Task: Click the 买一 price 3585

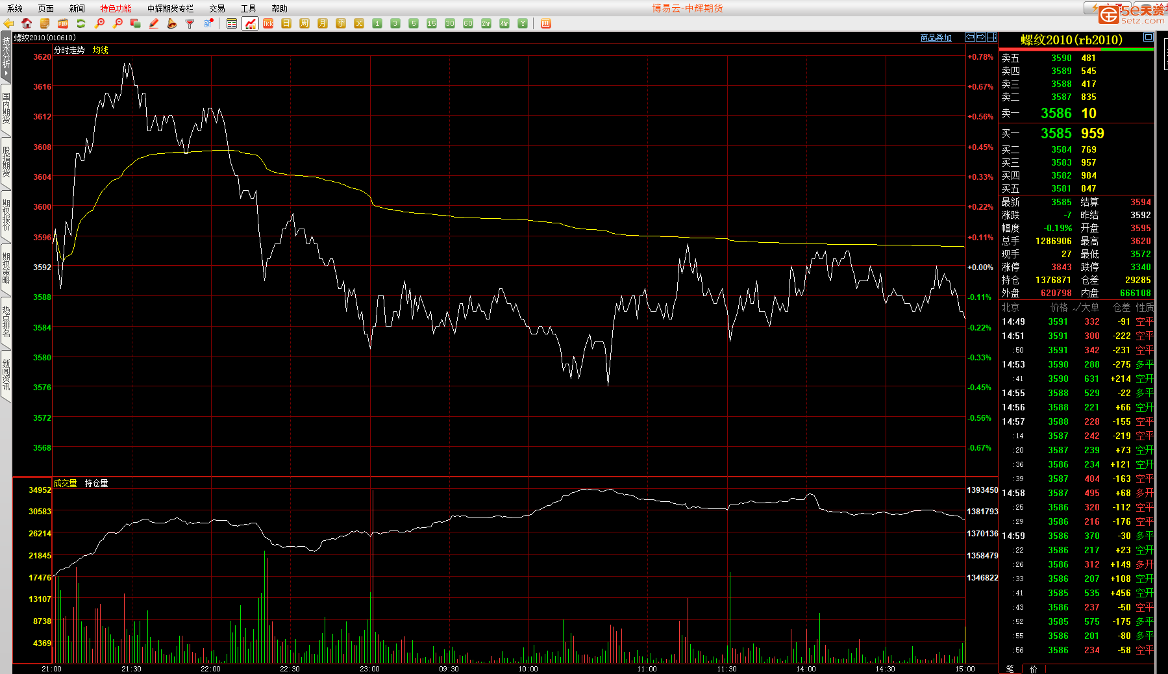Action: (1056, 133)
